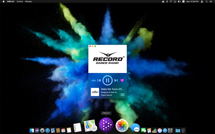Close the FMPLAY player window

tap(90, 46)
